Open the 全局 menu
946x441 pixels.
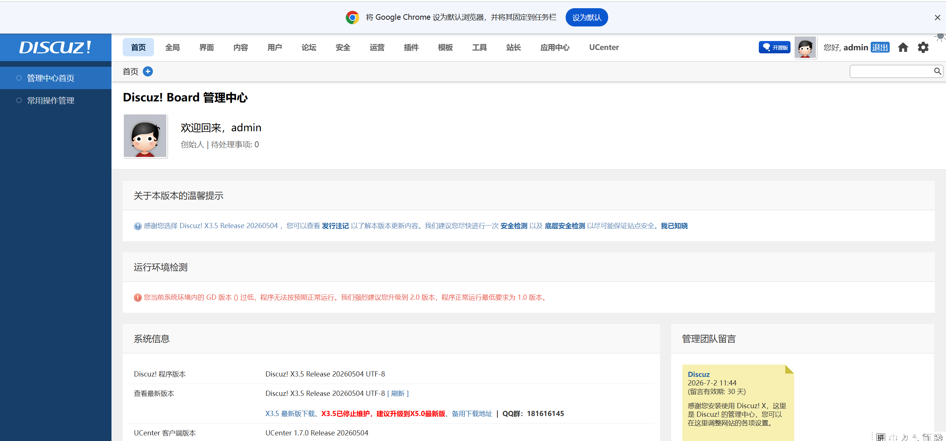coord(172,47)
